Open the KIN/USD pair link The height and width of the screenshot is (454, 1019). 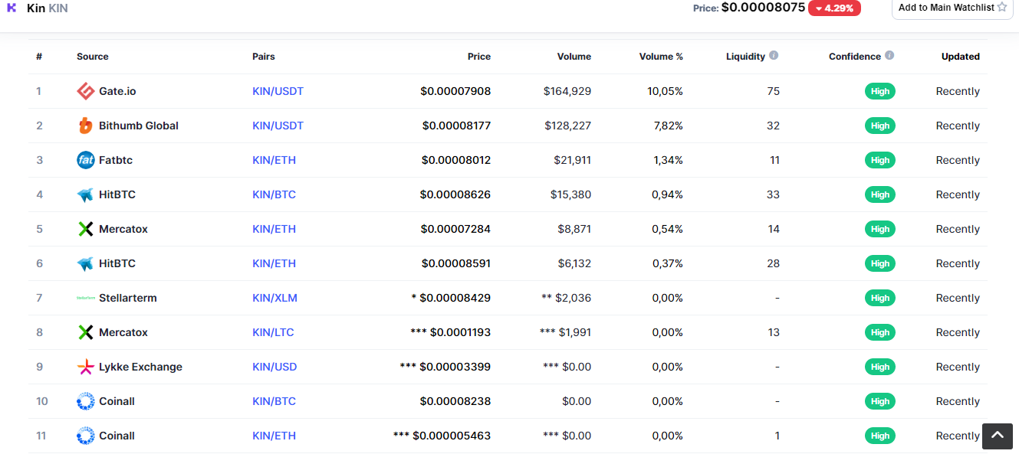coord(274,367)
